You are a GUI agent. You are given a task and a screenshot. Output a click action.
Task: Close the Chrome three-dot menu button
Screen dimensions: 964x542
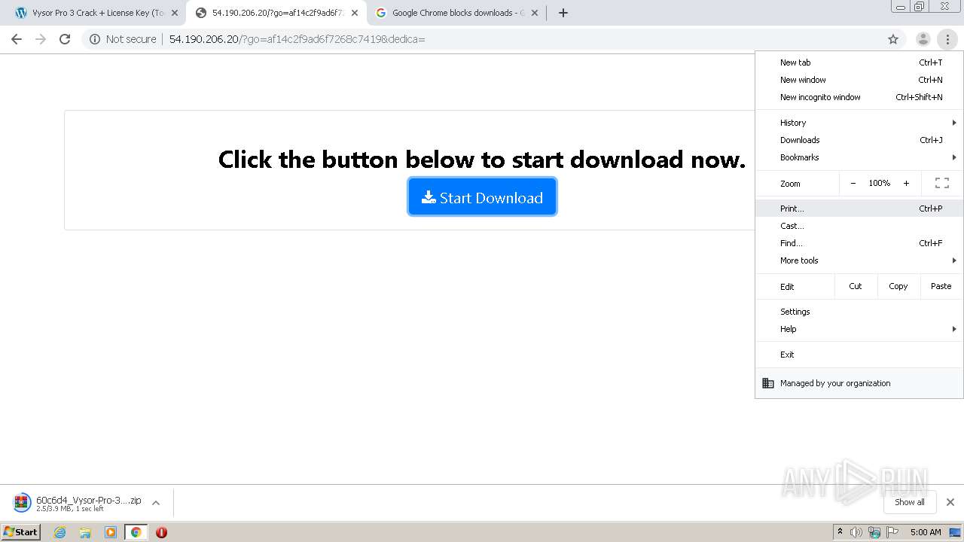pyautogui.click(x=947, y=39)
